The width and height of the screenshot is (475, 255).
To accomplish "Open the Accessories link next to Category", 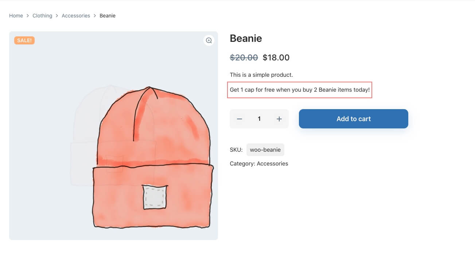I will pos(272,164).
